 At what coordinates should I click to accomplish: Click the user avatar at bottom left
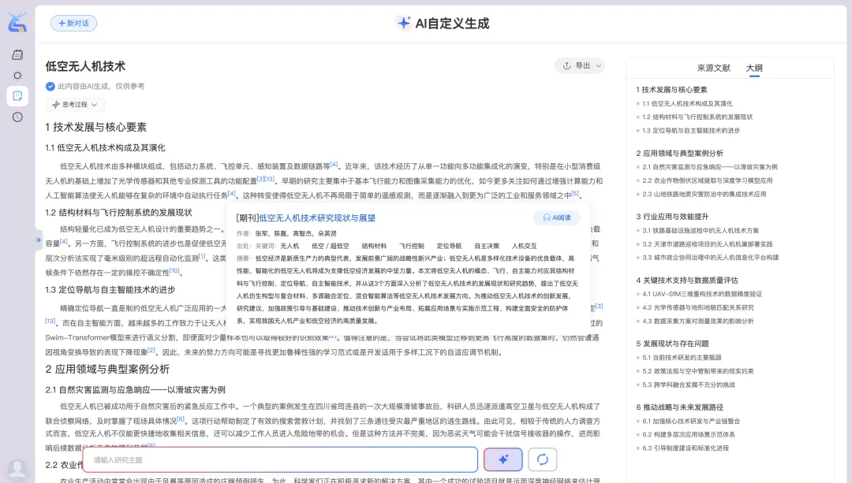17,470
